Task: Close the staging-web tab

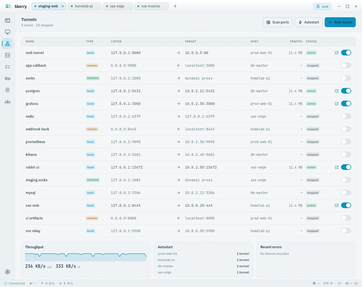Action: click(63, 6)
